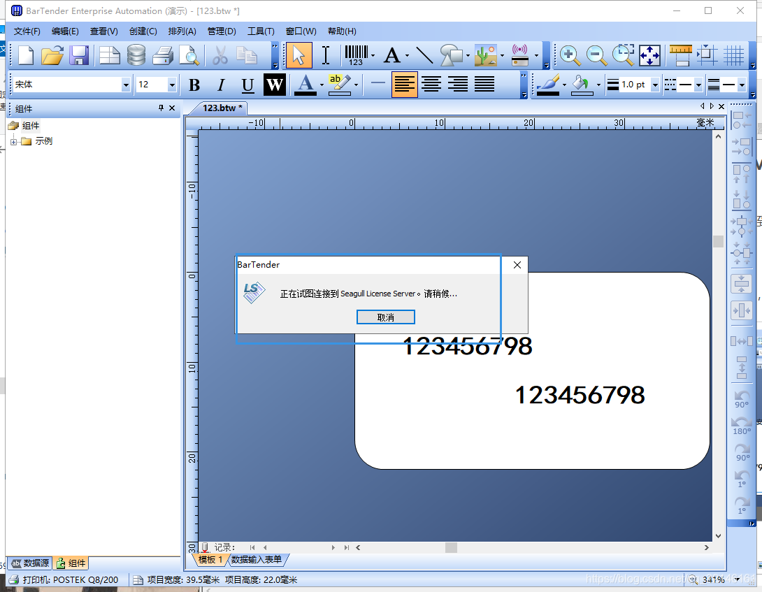Close the 组件 panel

click(172, 108)
